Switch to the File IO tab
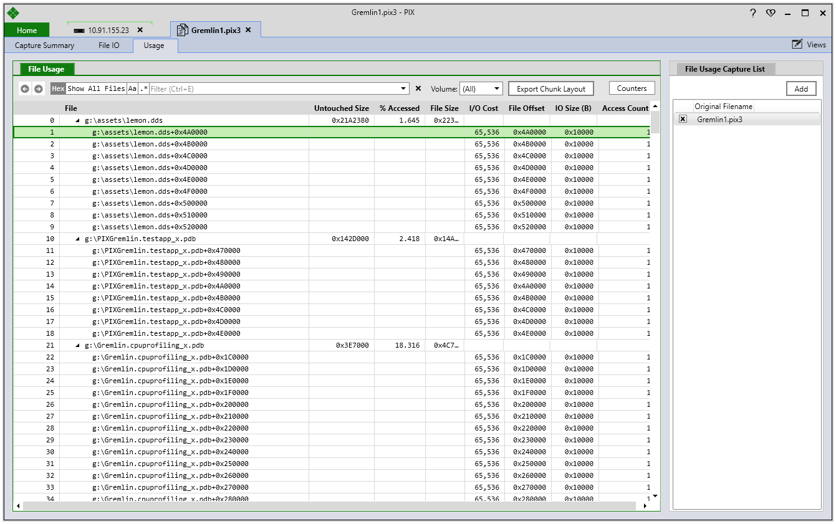Image resolution: width=836 pixels, height=524 pixels. tap(109, 45)
